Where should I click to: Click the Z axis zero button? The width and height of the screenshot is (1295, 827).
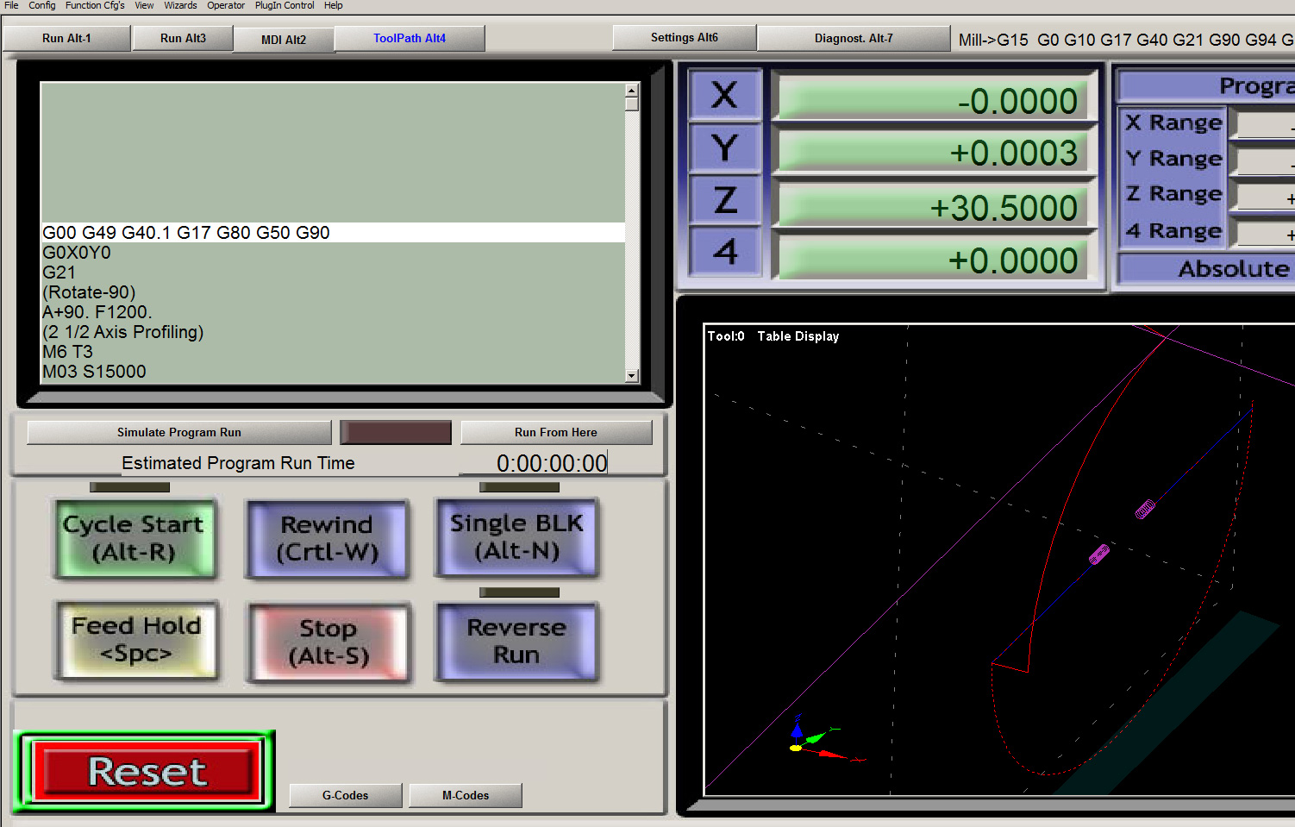[x=725, y=200]
